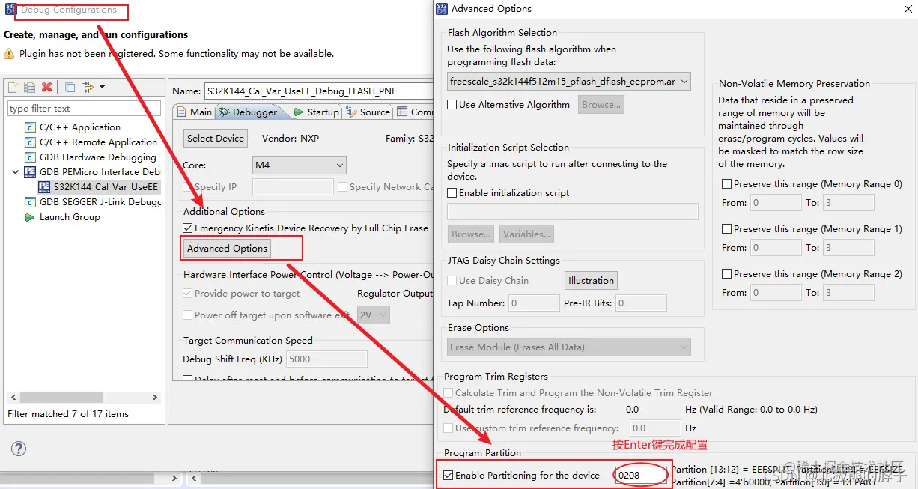The width and height of the screenshot is (918, 489).
Task: Toggle Preserve this range Memory Range 0
Action: tap(726, 184)
